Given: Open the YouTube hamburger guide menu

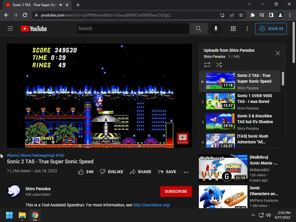Looking at the screenshot, I should click(10, 29).
